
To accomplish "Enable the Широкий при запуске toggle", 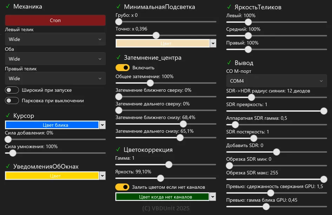I will click(x=12, y=90).
